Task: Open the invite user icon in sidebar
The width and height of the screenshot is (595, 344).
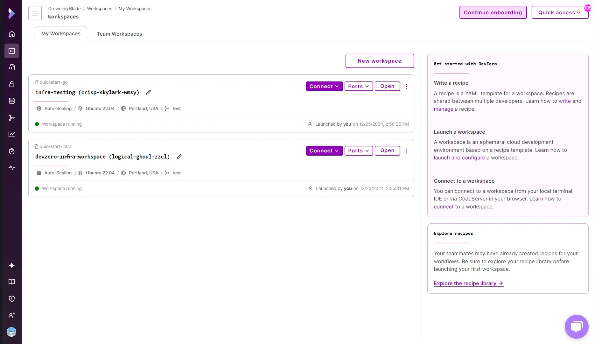Action: click(x=11, y=315)
